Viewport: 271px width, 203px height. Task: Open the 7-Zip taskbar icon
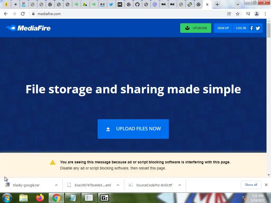pos(104,198)
